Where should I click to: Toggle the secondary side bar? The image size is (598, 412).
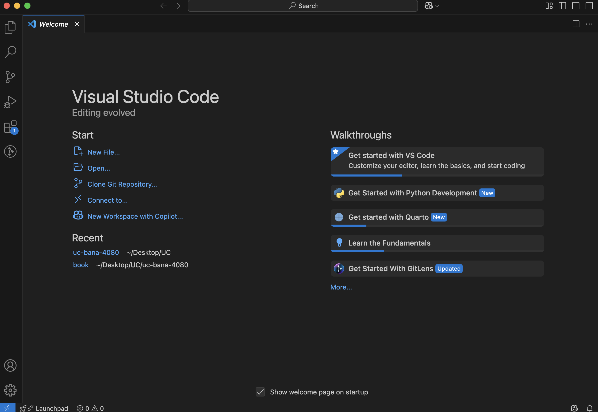click(x=589, y=6)
